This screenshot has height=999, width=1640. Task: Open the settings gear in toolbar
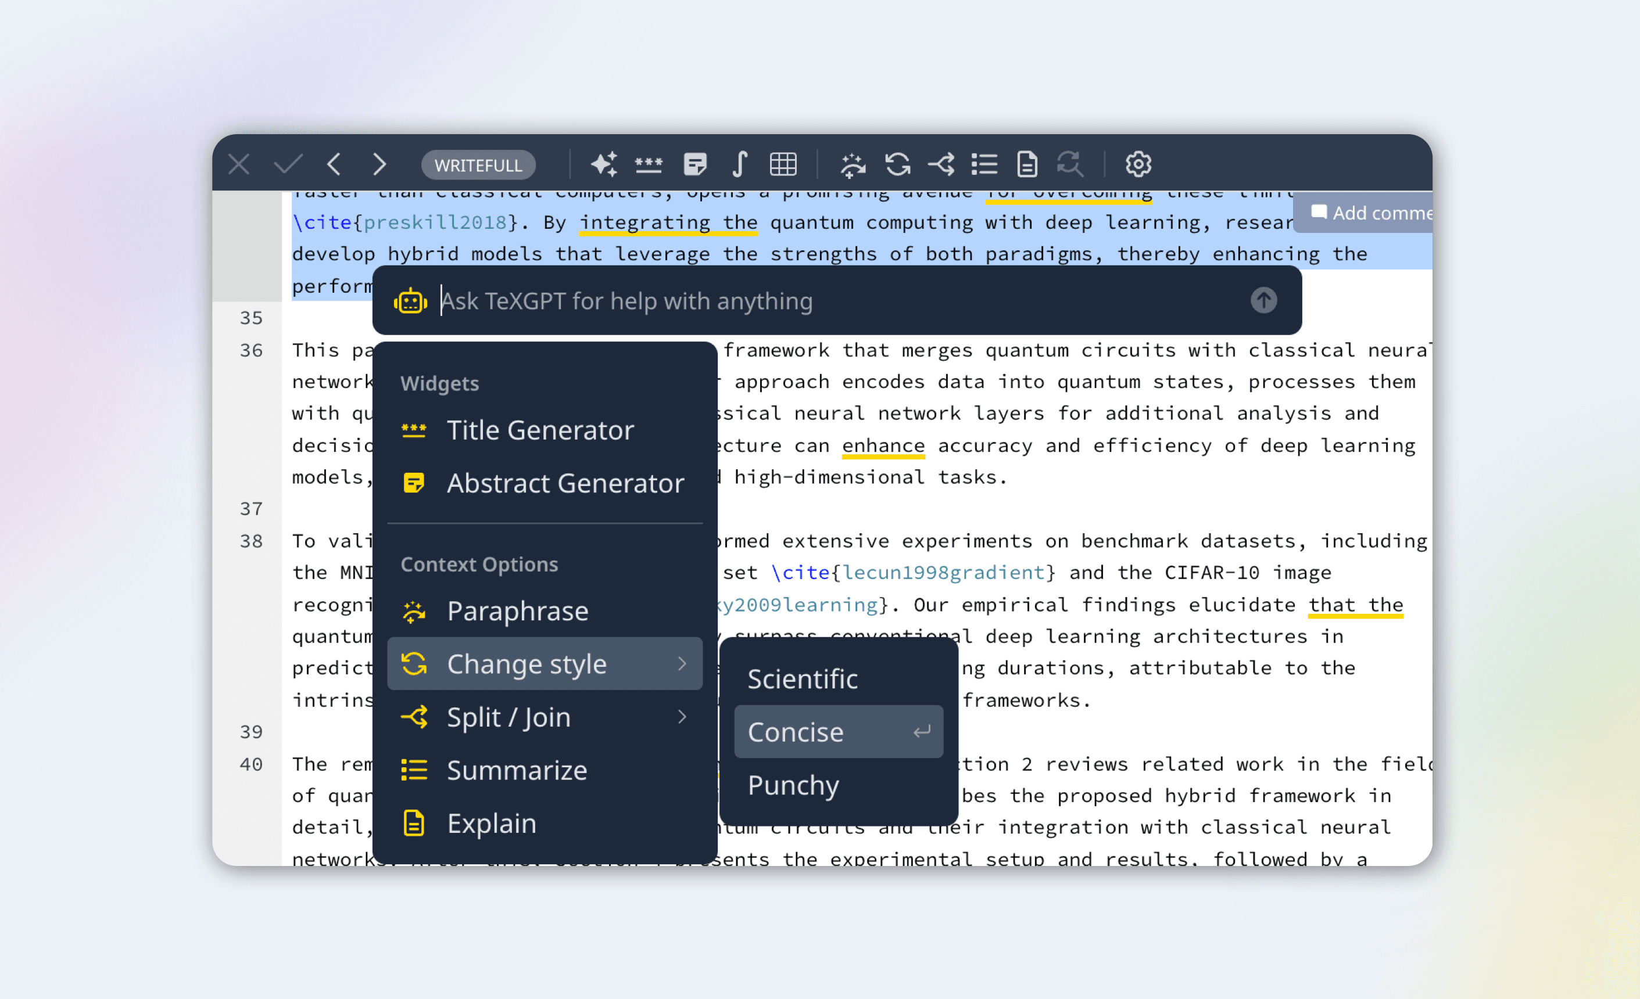click(x=1138, y=164)
